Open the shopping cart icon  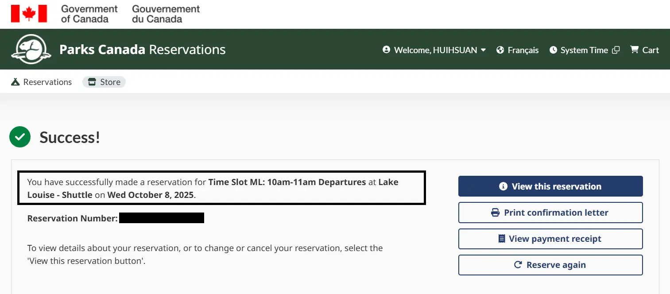(x=635, y=50)
